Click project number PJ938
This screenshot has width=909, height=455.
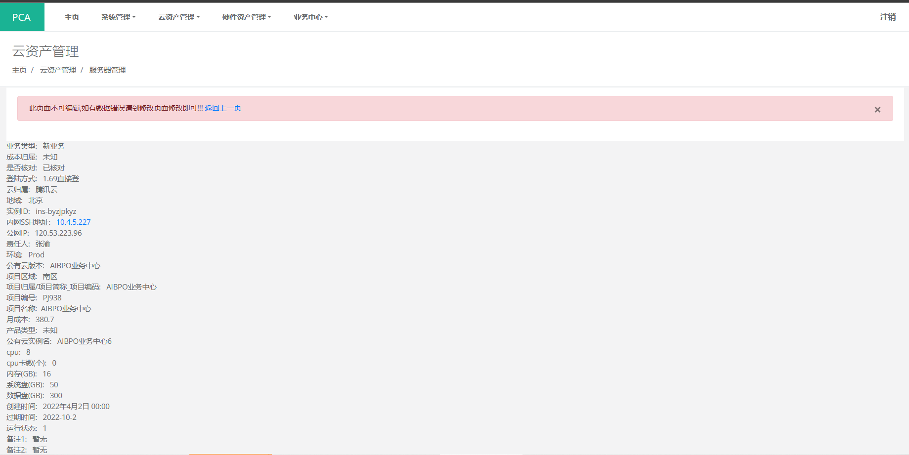pos(52,298)
